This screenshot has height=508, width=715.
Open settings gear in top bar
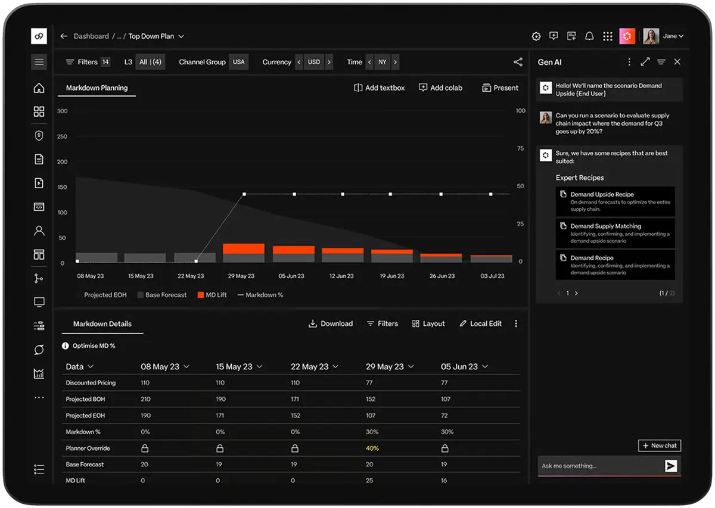point(536,36)
